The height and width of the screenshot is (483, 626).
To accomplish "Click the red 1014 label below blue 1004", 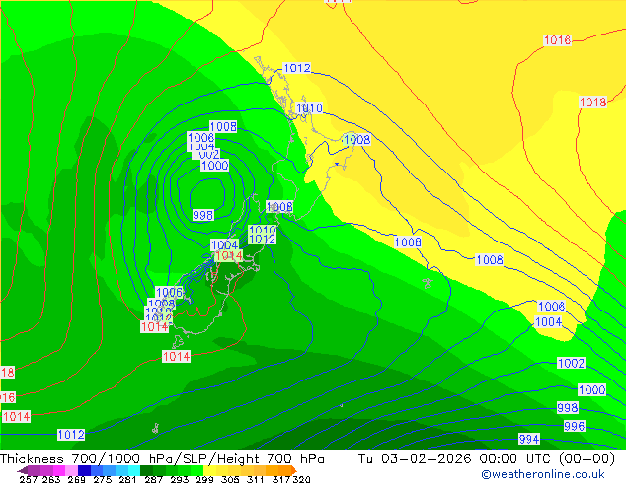I will pyautogui.click(x=229, y=255).
